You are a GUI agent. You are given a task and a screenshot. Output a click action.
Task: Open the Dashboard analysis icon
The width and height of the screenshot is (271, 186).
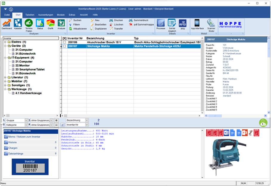point(7,24)
